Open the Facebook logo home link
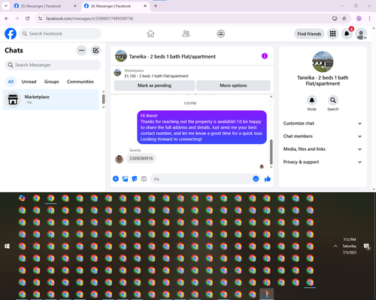The image size is (376, 300). click(x=11, y=34)
